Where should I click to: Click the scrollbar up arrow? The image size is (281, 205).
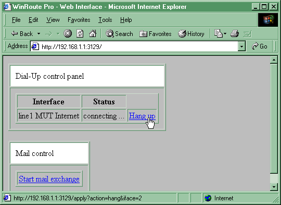tap(274, 60)
